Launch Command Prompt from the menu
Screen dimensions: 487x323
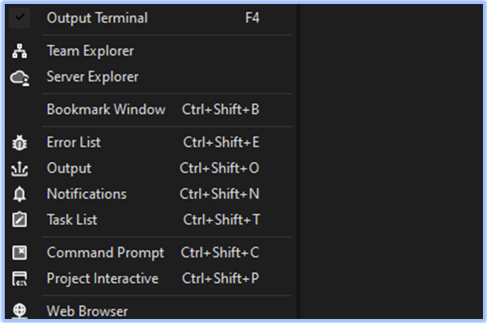tap(105, 253)
